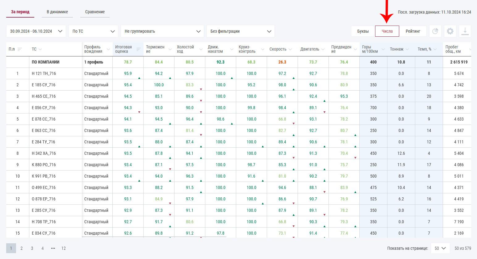
Task: Switch display mode to Буквы
Action: 363,31
